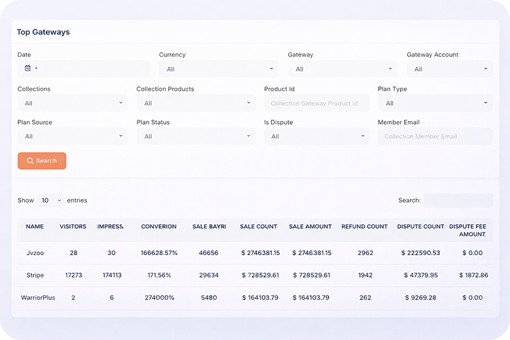Change the entries-per-page selector showing 10
The width and height of the screenshot is (510, 340).
pos(50,200)
